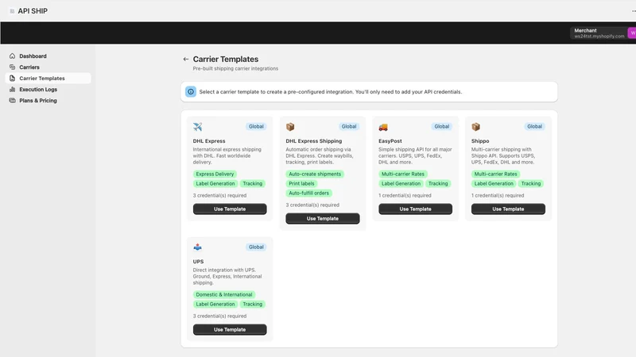
Task: Click the API SHIP app logo icon
Action: (x=12, y=11)
